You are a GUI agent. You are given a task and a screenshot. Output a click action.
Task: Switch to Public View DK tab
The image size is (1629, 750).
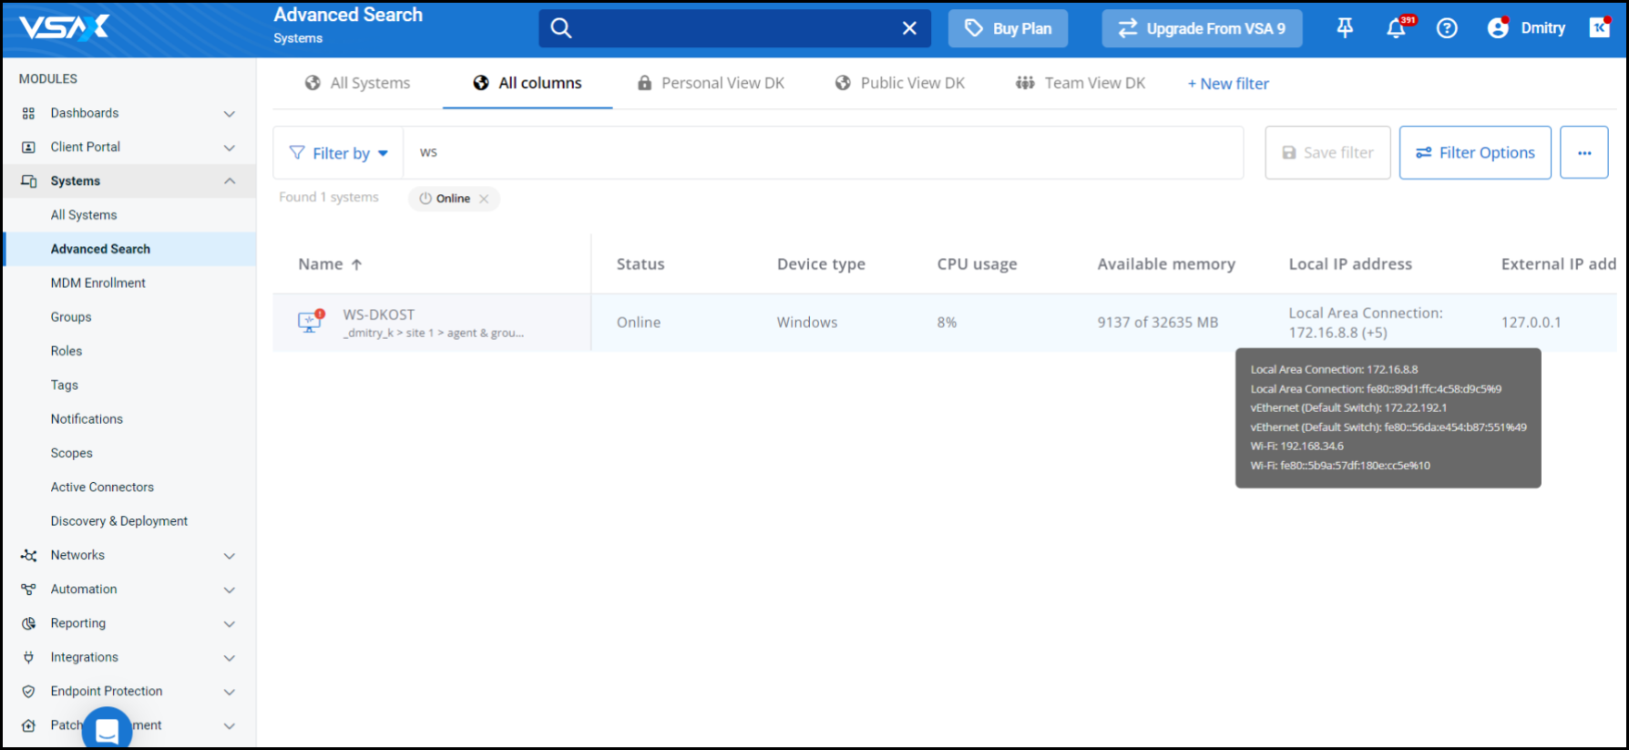pos(900,83)
